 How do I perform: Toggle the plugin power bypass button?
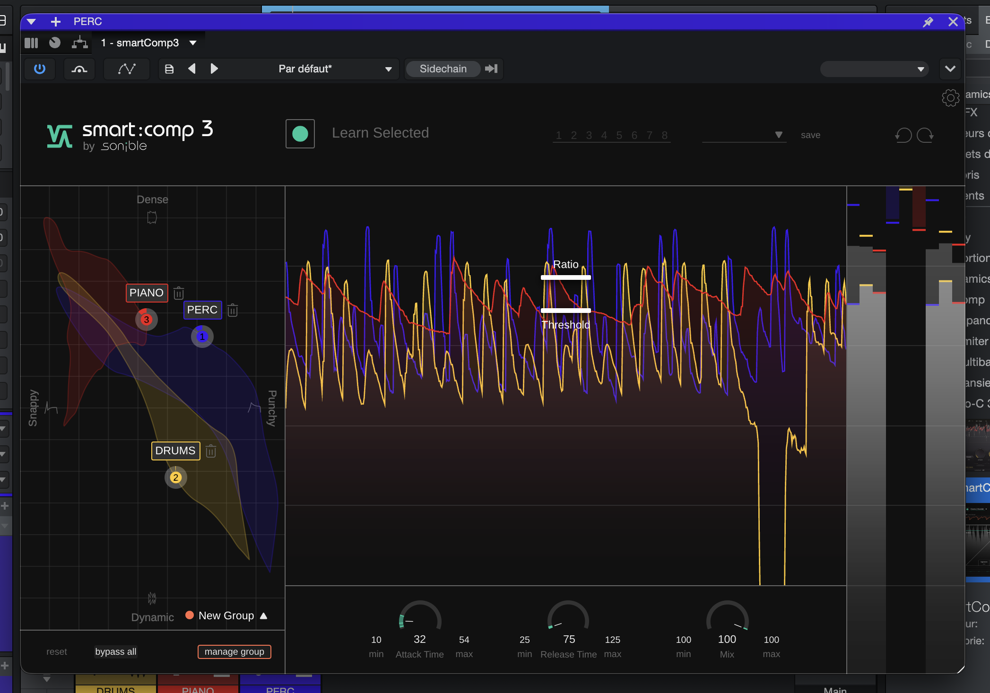click(x=40, y=69)
